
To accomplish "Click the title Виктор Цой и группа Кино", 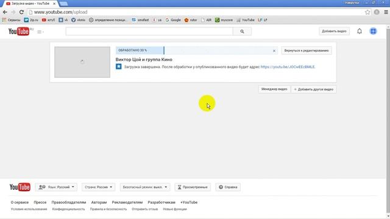I will pyautogui.click(x=144, y=60).
